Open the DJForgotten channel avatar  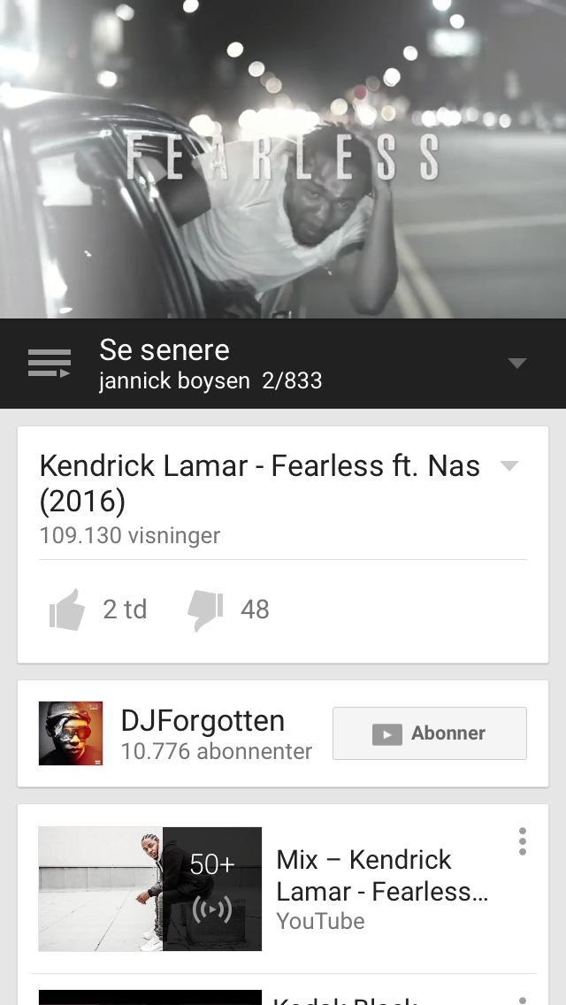click(x=71, y=733)
